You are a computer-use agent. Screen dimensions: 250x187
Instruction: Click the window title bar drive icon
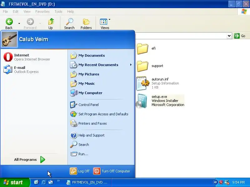tap(3, 4)
